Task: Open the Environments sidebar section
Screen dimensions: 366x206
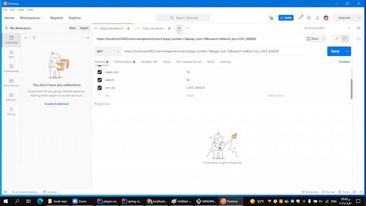Action: coord(11,68)
